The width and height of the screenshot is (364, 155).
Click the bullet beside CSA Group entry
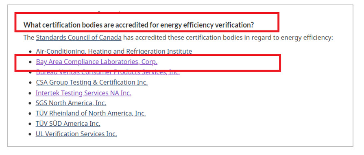tap(31, 83)
